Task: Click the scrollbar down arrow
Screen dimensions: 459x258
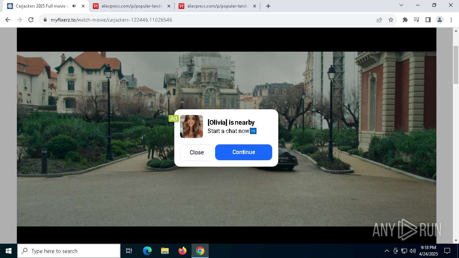Action: coord(456,240)
